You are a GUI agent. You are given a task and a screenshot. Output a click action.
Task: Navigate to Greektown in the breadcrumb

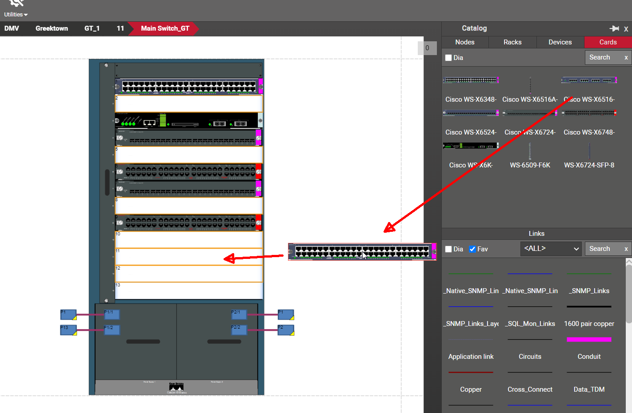[x=52, y=28]
